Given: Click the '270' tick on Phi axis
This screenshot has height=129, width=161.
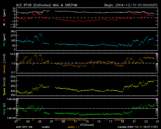Looking at the screenshot, I should click(x=13, y=36).
